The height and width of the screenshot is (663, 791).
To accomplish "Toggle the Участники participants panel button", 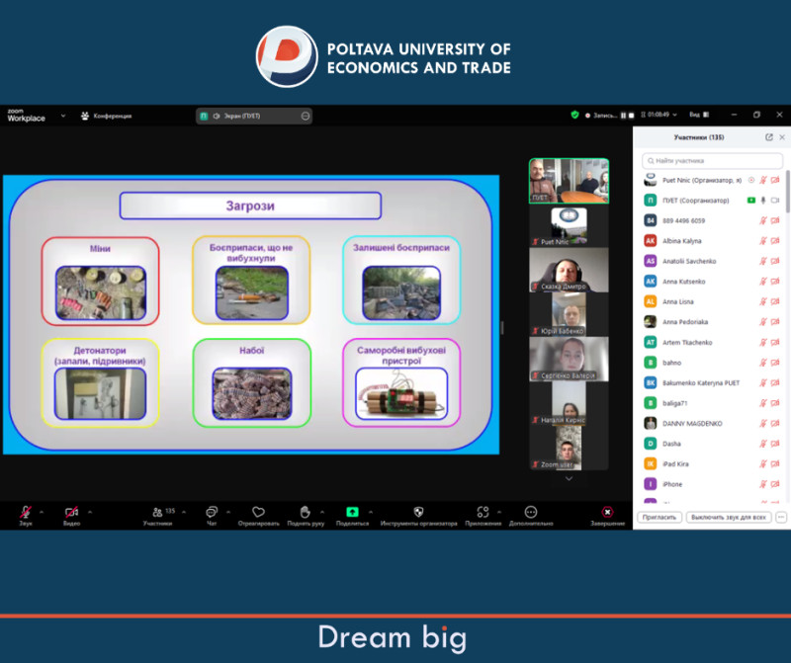I will (x=156, y=512).
